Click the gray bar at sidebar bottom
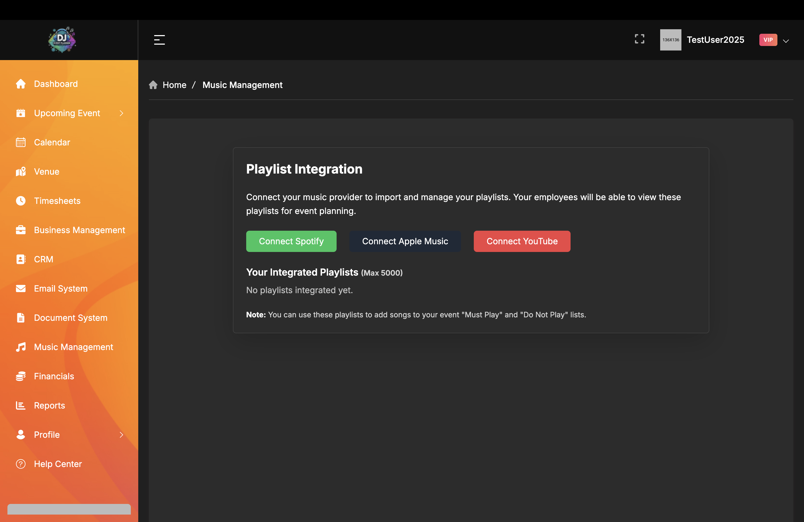804x522 pixels. point(69,509)
